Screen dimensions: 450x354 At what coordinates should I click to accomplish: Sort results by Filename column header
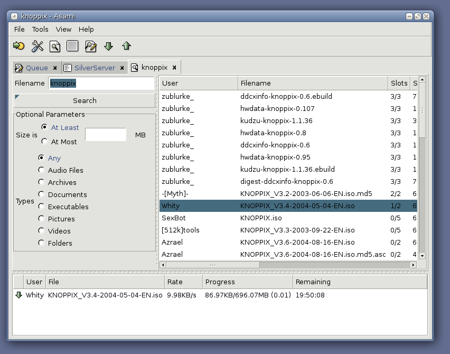point(313,83)
